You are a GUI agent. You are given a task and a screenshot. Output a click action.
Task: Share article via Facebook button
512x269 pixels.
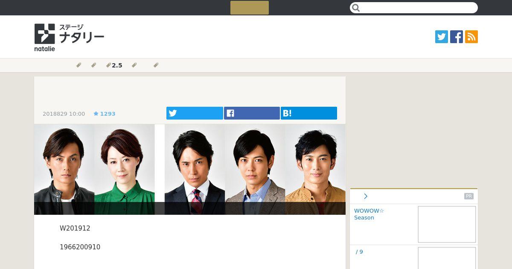[252, 113]
